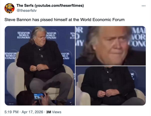Click the @theserfstv handle
Viewport: 151px width, 116px height.
coord(26,11)
